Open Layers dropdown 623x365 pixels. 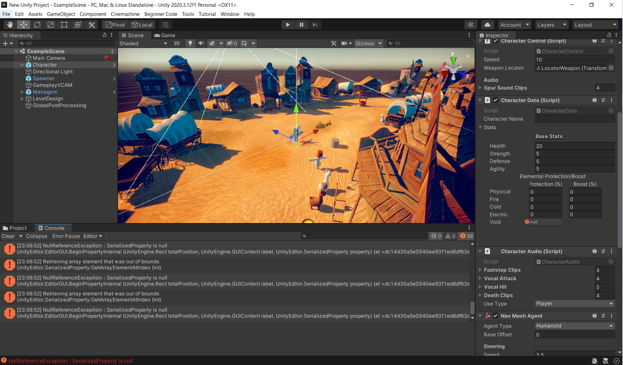pyautogui.click(x=552, y=25)
